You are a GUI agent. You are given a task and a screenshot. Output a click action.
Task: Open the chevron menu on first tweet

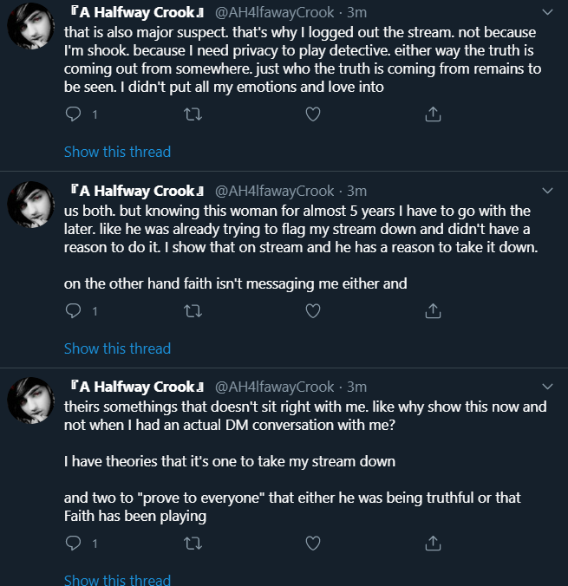click(547, 12)
